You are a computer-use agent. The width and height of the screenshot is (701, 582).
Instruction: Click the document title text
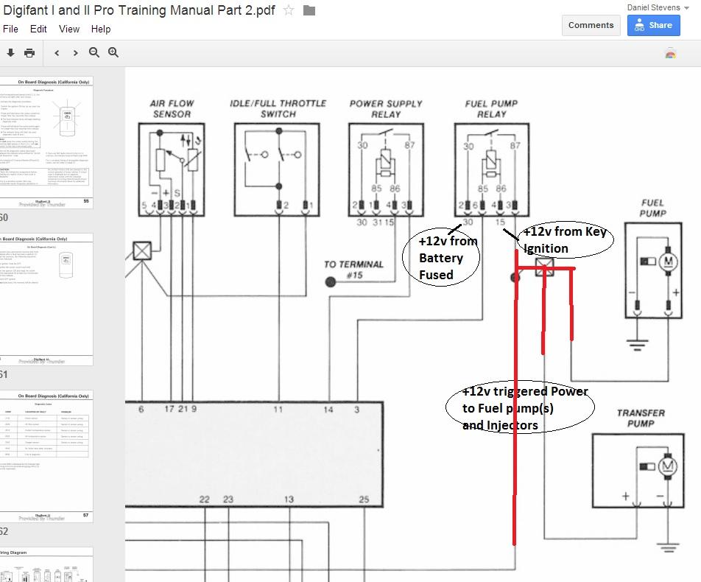tap(139, 10)
